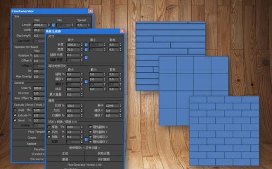
Task: Click the seed 种子 spinner in Chinese dialog
Action: (120, 106)
